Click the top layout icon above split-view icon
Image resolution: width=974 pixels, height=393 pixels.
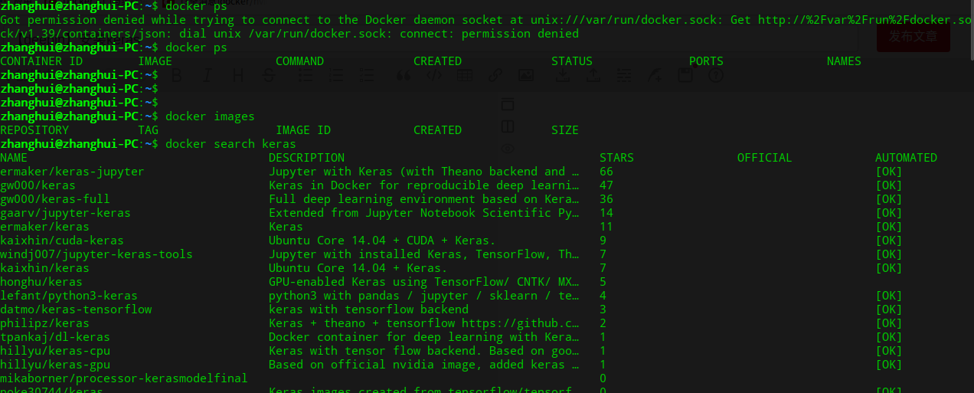click(x=507, y=104)
